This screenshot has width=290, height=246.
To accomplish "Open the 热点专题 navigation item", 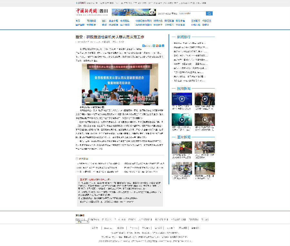I will pyautogui.click(x=113, y=21).
